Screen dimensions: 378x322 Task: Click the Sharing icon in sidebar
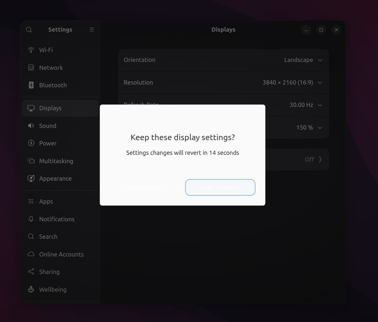31,272
